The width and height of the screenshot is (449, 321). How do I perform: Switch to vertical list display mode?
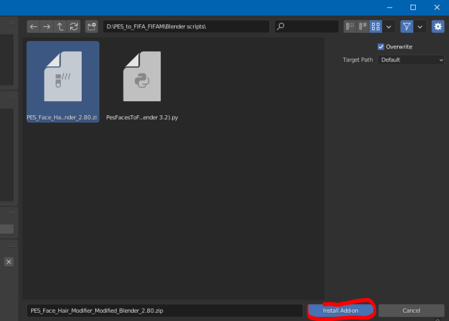tap(350, 26)
